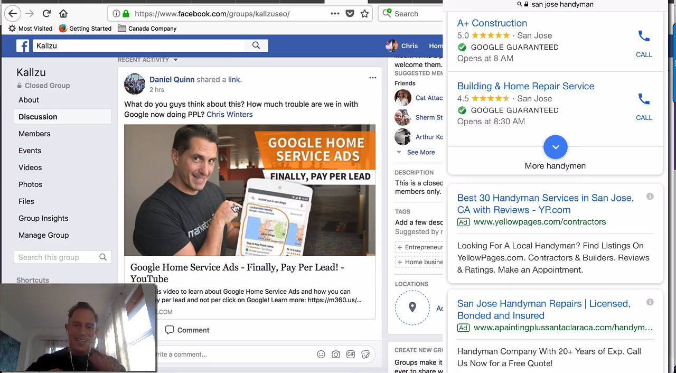This screenshot has height=373, width=676.
Task: Go back using the browser back arrow
Action: (x=13, y=13)
